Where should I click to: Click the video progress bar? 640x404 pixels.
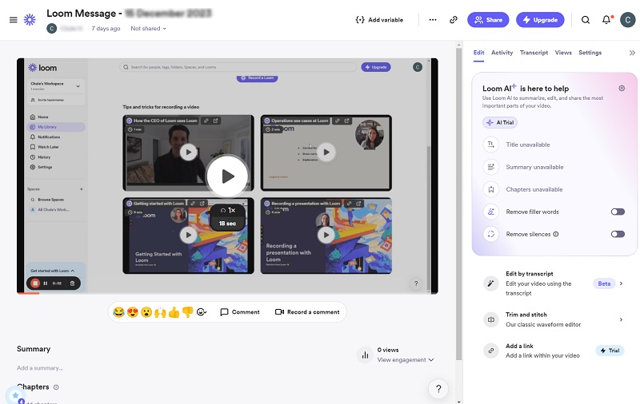(227, 293)
